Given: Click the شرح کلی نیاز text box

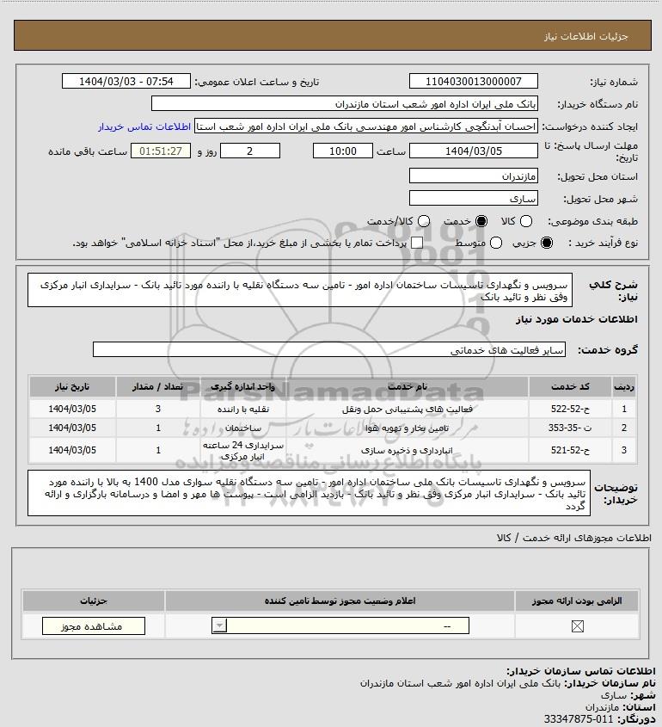Looking at the screenshot, I should click(300, 290).
